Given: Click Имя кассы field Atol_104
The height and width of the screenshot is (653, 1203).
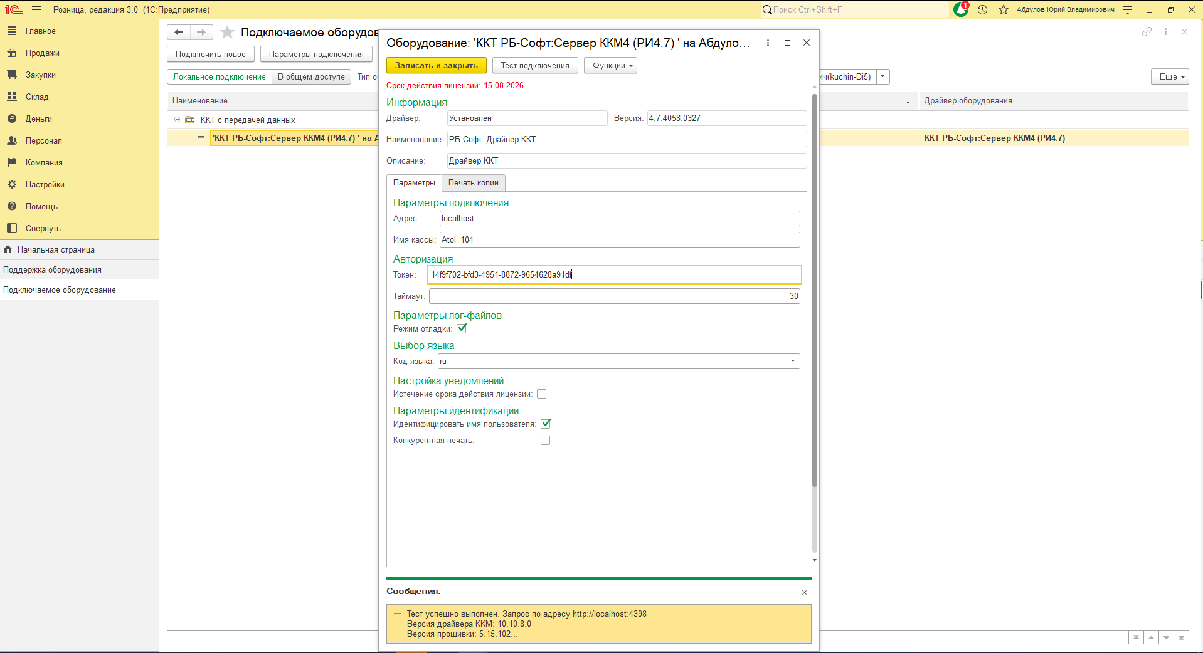Looking at the screenshot, I should click(620, 239).
